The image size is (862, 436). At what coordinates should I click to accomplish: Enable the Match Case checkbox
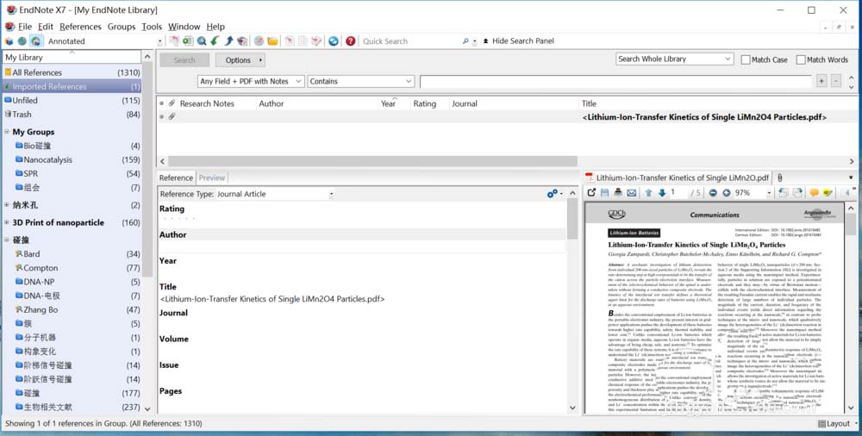click(746, 59)
